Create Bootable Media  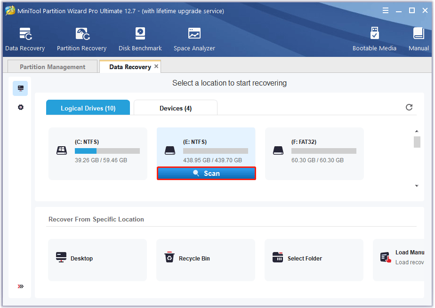coord(374,39)
